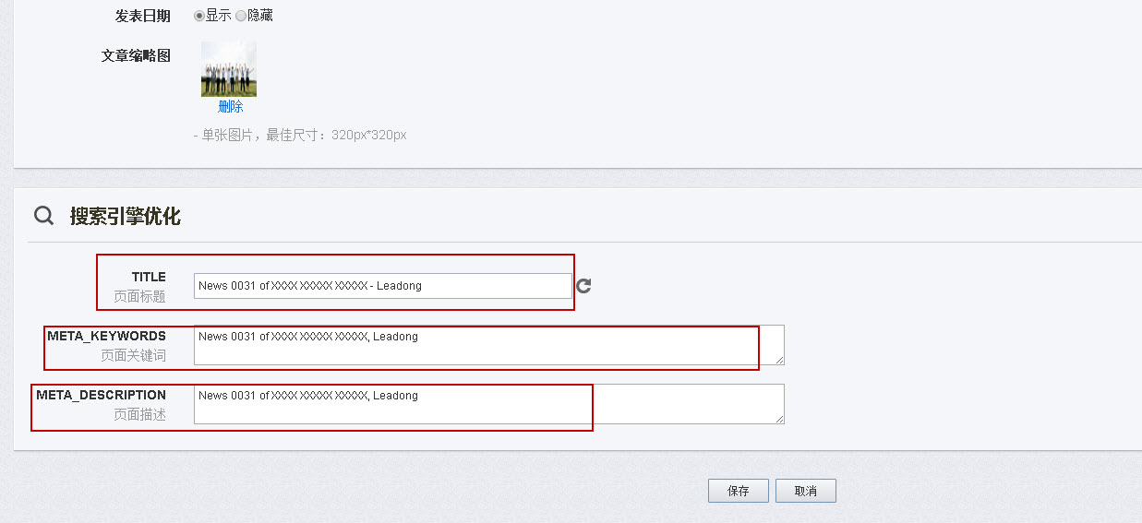The width and height of the screenshot is (1142, 523).
Task: Select the 隐藏 radio button for 发表日期
Action: coord(241,16)
